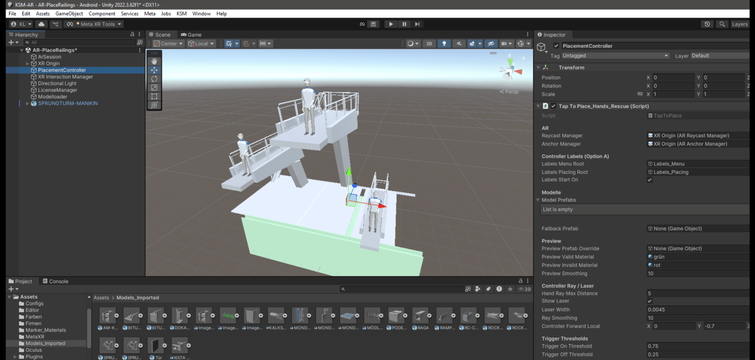
Task: Expand the SPRUNGTURM-MANIKIN hierarchy item
Action: (x=27, y=104)
